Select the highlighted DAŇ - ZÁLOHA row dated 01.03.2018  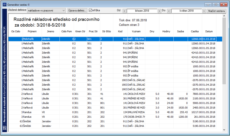pos(115,39)
